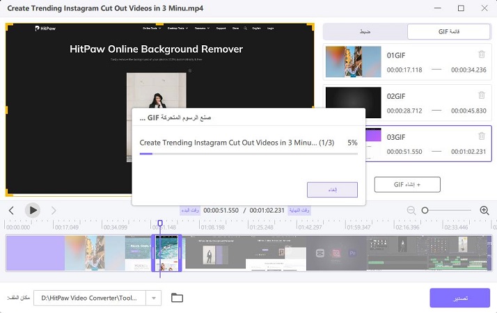Open output folder icon
The width and height of the screenshot is (497, 313).
(x=177, y=298)
